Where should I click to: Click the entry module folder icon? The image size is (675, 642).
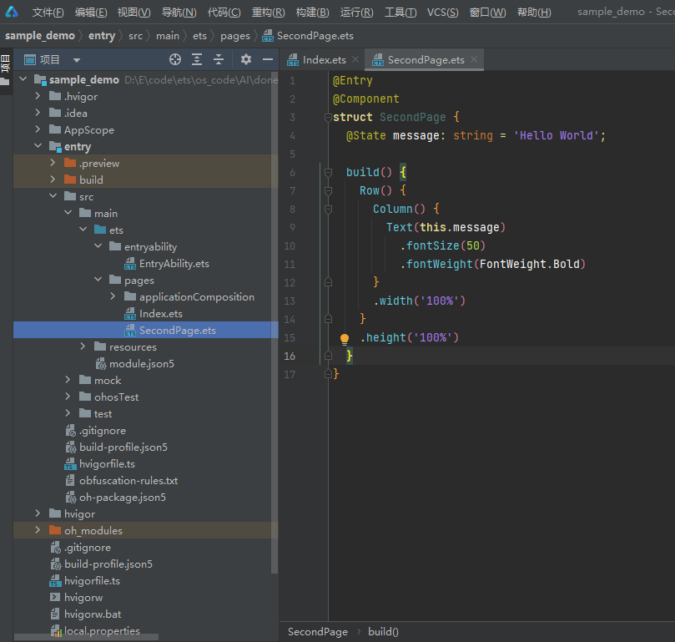55,146
